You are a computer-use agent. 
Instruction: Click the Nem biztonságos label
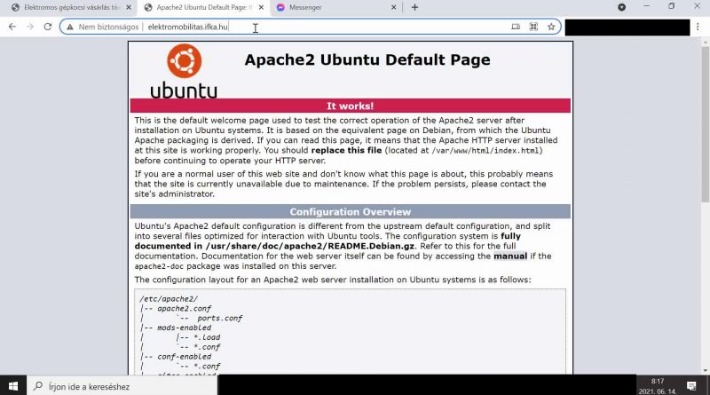(108, 27)
